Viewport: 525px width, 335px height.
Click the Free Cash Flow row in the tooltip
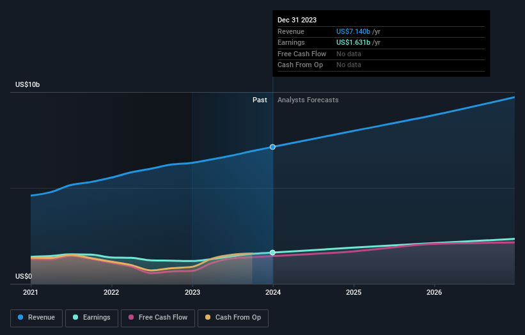(381, 54)
